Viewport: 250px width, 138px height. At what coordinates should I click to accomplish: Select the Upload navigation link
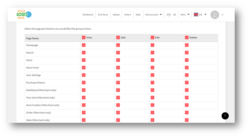[x=116, y=14]
